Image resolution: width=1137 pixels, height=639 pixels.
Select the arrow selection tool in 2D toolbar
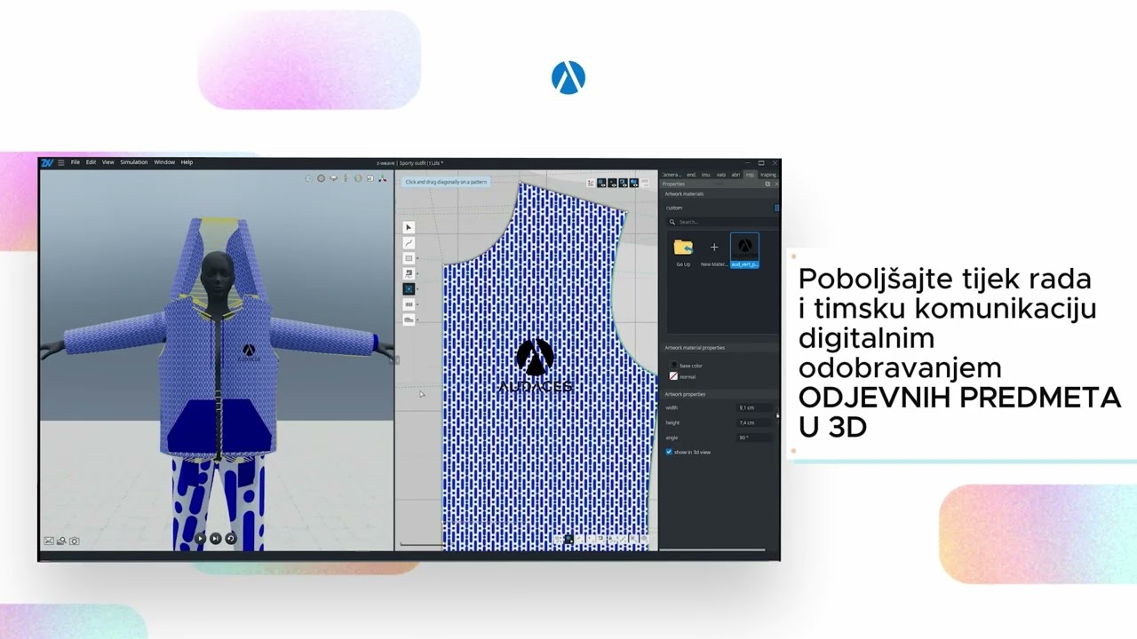pos(409,227)
